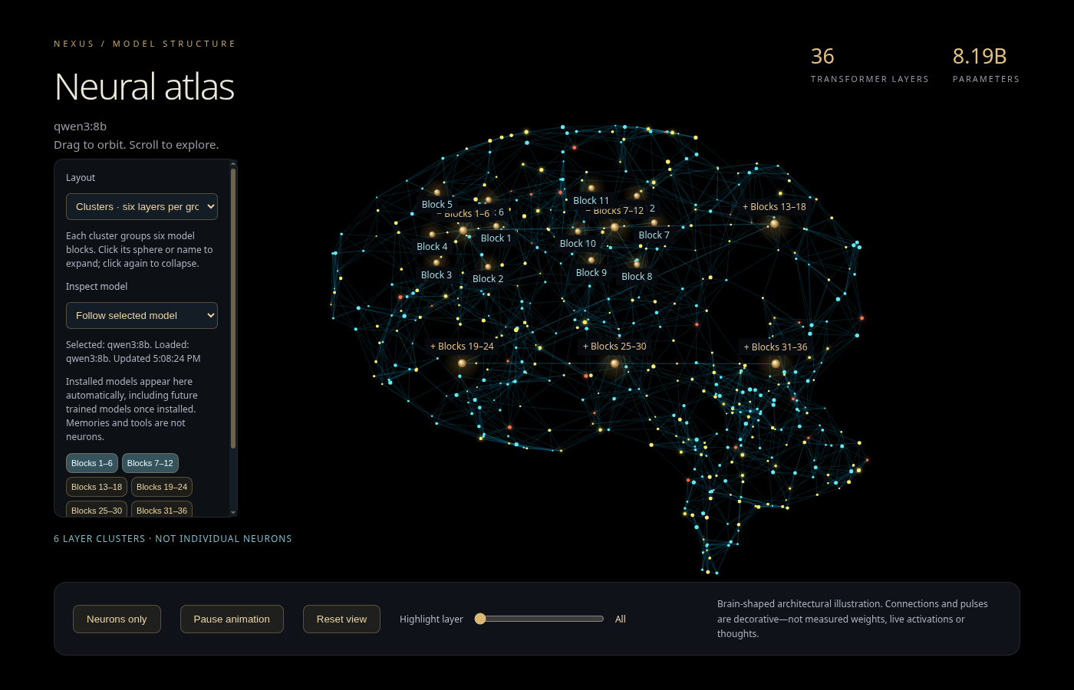1074x690 pixels.
Task: Toggle the Blocks 25–30 chip
Action: [x=97, y=510]
